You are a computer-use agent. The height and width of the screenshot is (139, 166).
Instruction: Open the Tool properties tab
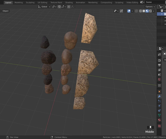coord(159,54)
